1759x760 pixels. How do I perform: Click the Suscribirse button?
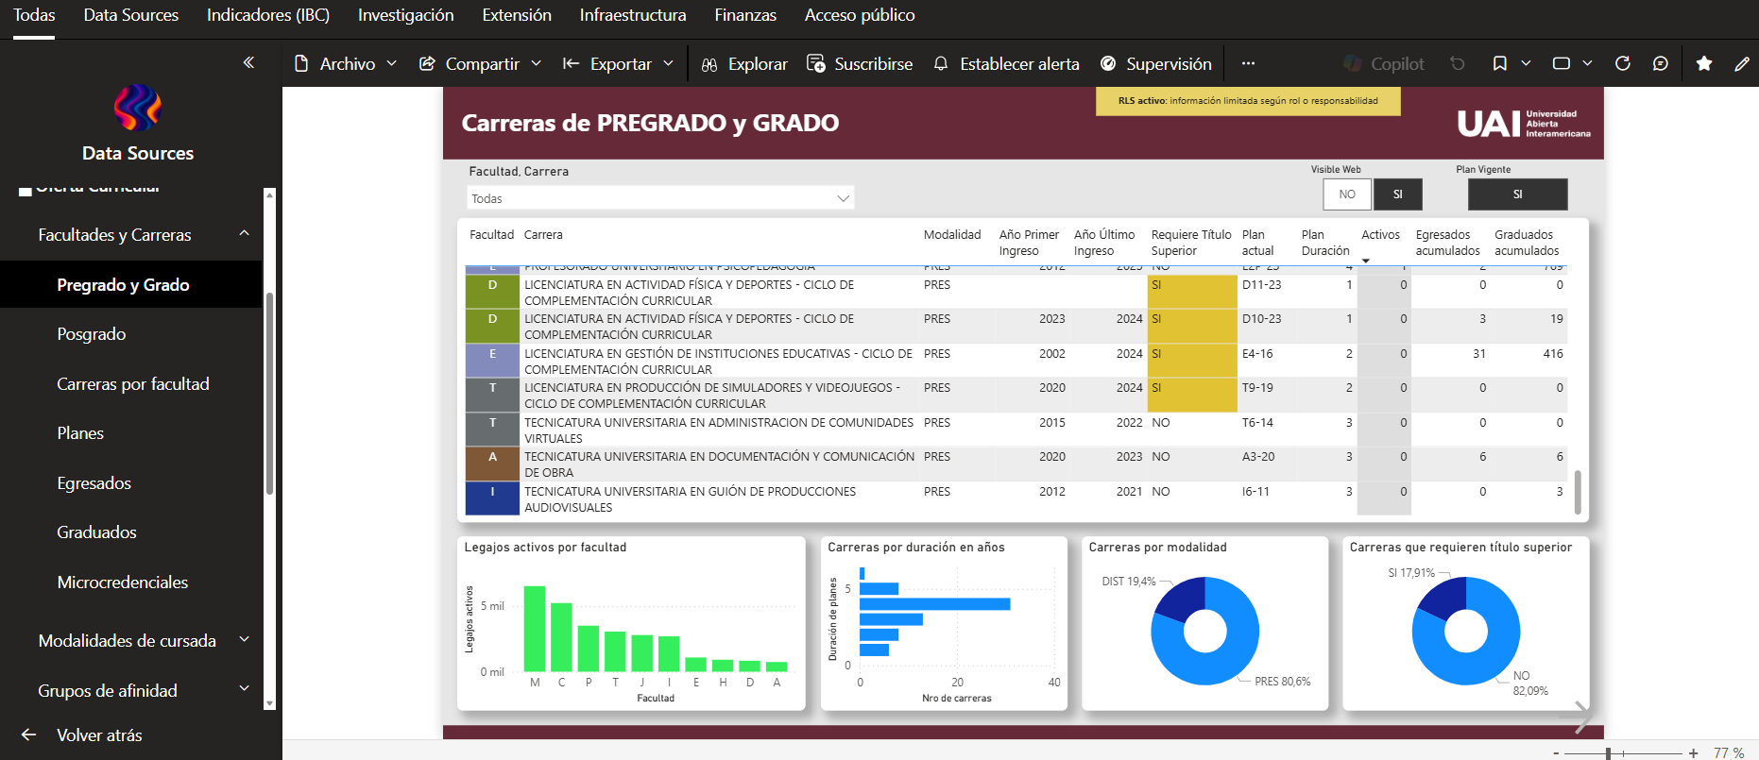pos(860,63)
